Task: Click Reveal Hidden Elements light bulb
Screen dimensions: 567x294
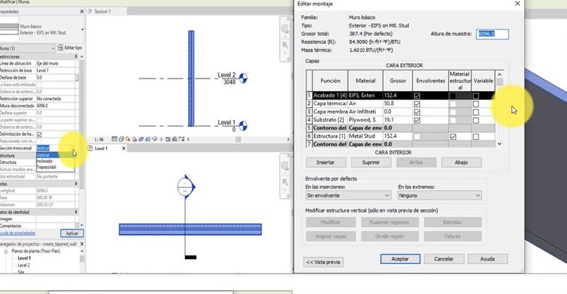Action: click(x=162, y=139)
